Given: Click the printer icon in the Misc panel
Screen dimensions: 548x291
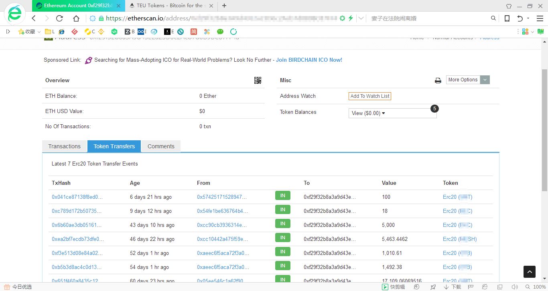Looking at the screenshot, I should [438, 80].
